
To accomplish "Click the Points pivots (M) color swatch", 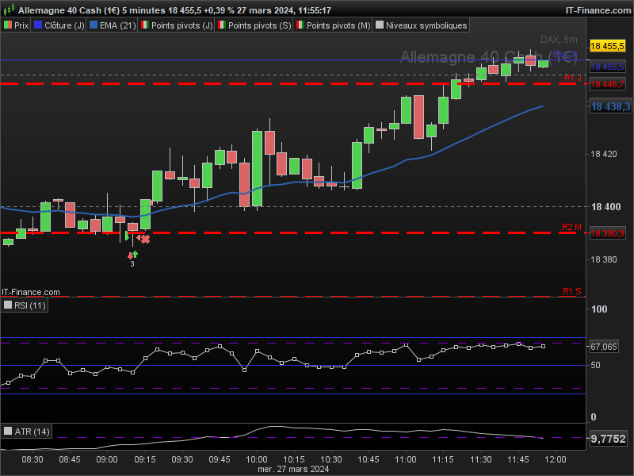I will click(300, 25).
